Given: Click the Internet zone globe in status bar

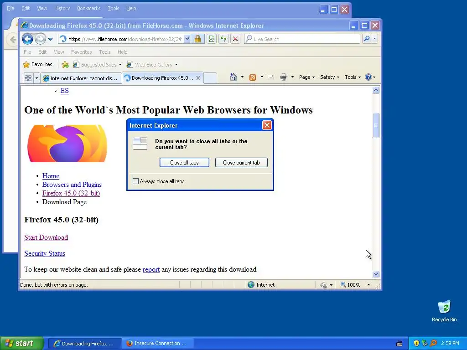Looking at the screenshot, I should (251, 285).
